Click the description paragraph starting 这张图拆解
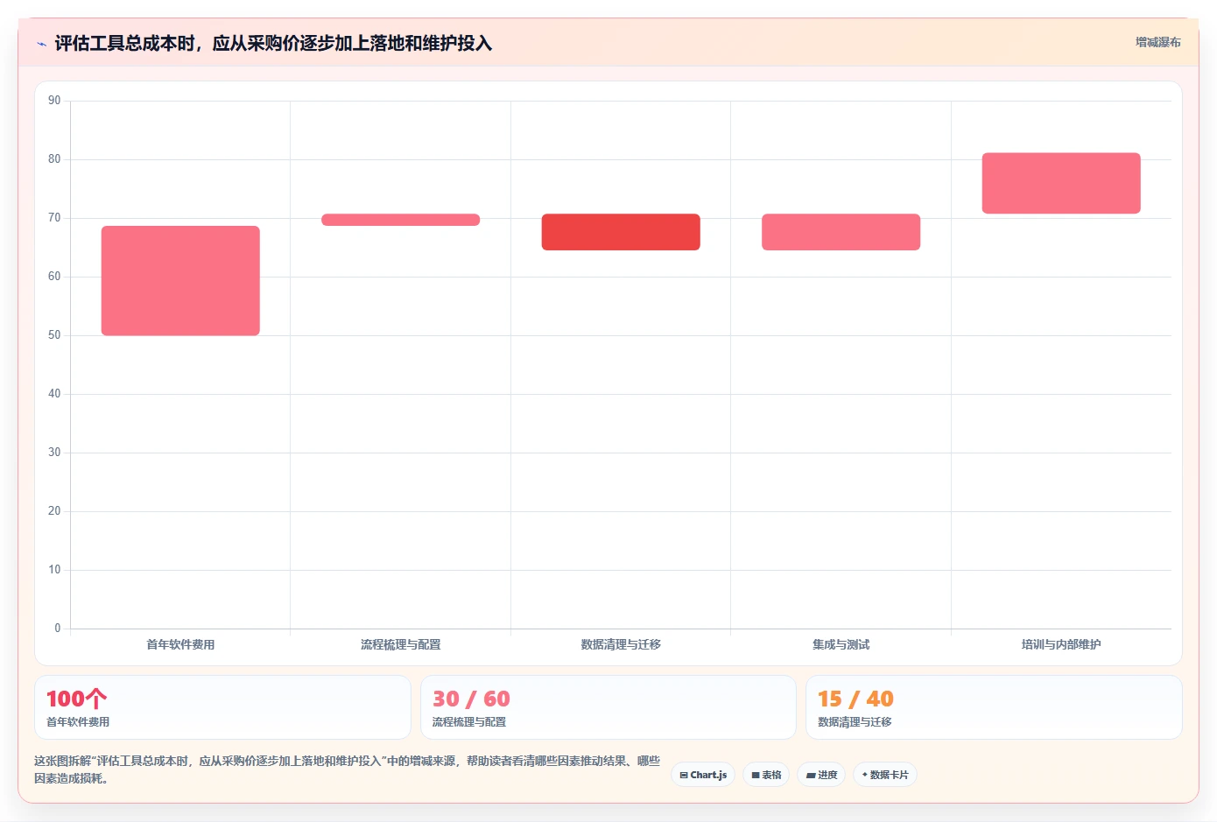Screen dimensions: 1217x822 [x=348, y=769]
